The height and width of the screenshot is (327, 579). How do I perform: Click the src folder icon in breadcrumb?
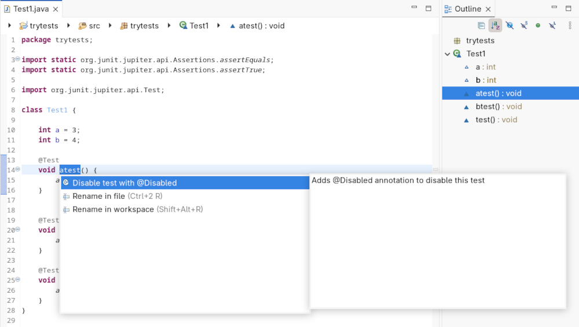pos(83,26)
